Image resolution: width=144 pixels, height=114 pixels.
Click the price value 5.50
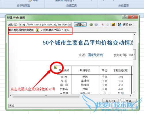coord(121,81)
